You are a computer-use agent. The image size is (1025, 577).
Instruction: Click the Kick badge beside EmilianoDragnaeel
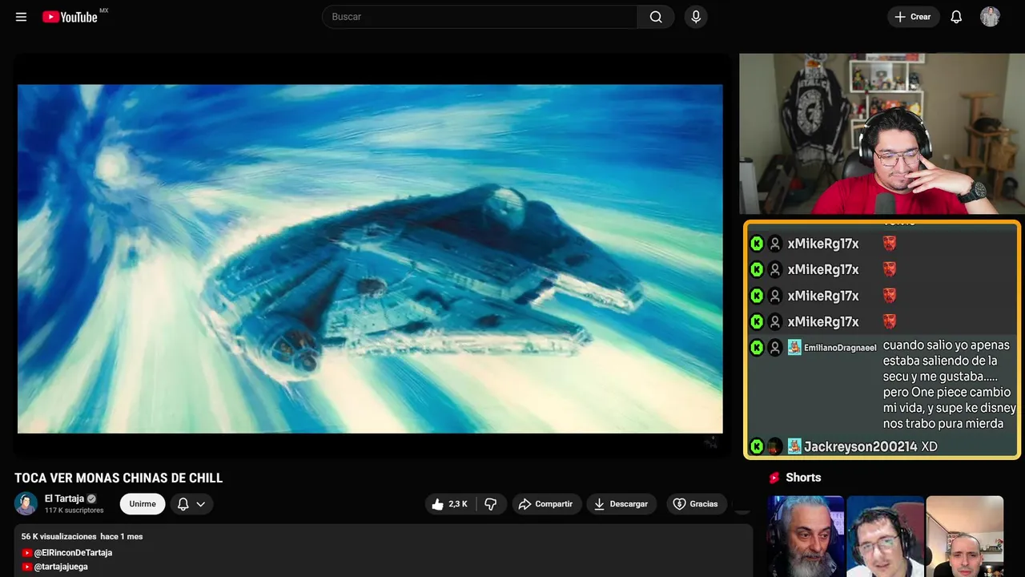point(757,348)
